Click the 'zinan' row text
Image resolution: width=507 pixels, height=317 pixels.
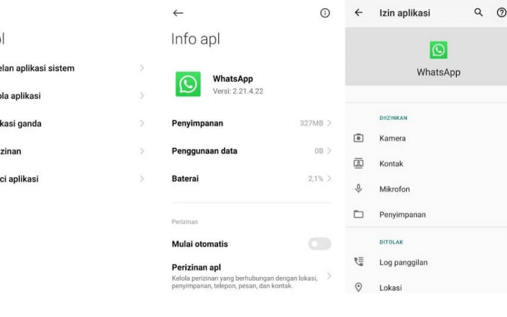click(10, 151)
